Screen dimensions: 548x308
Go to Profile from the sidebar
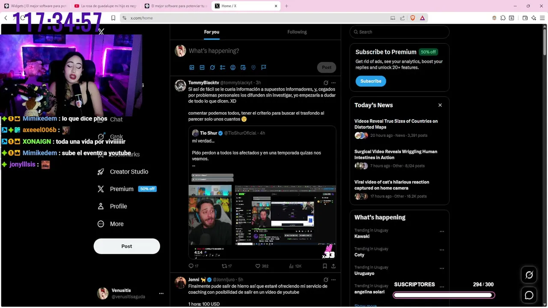(113, 206)
